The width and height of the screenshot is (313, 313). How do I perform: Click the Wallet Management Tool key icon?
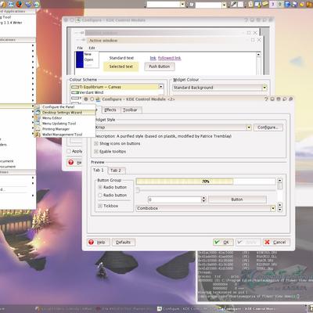click(x=38, y=135)
